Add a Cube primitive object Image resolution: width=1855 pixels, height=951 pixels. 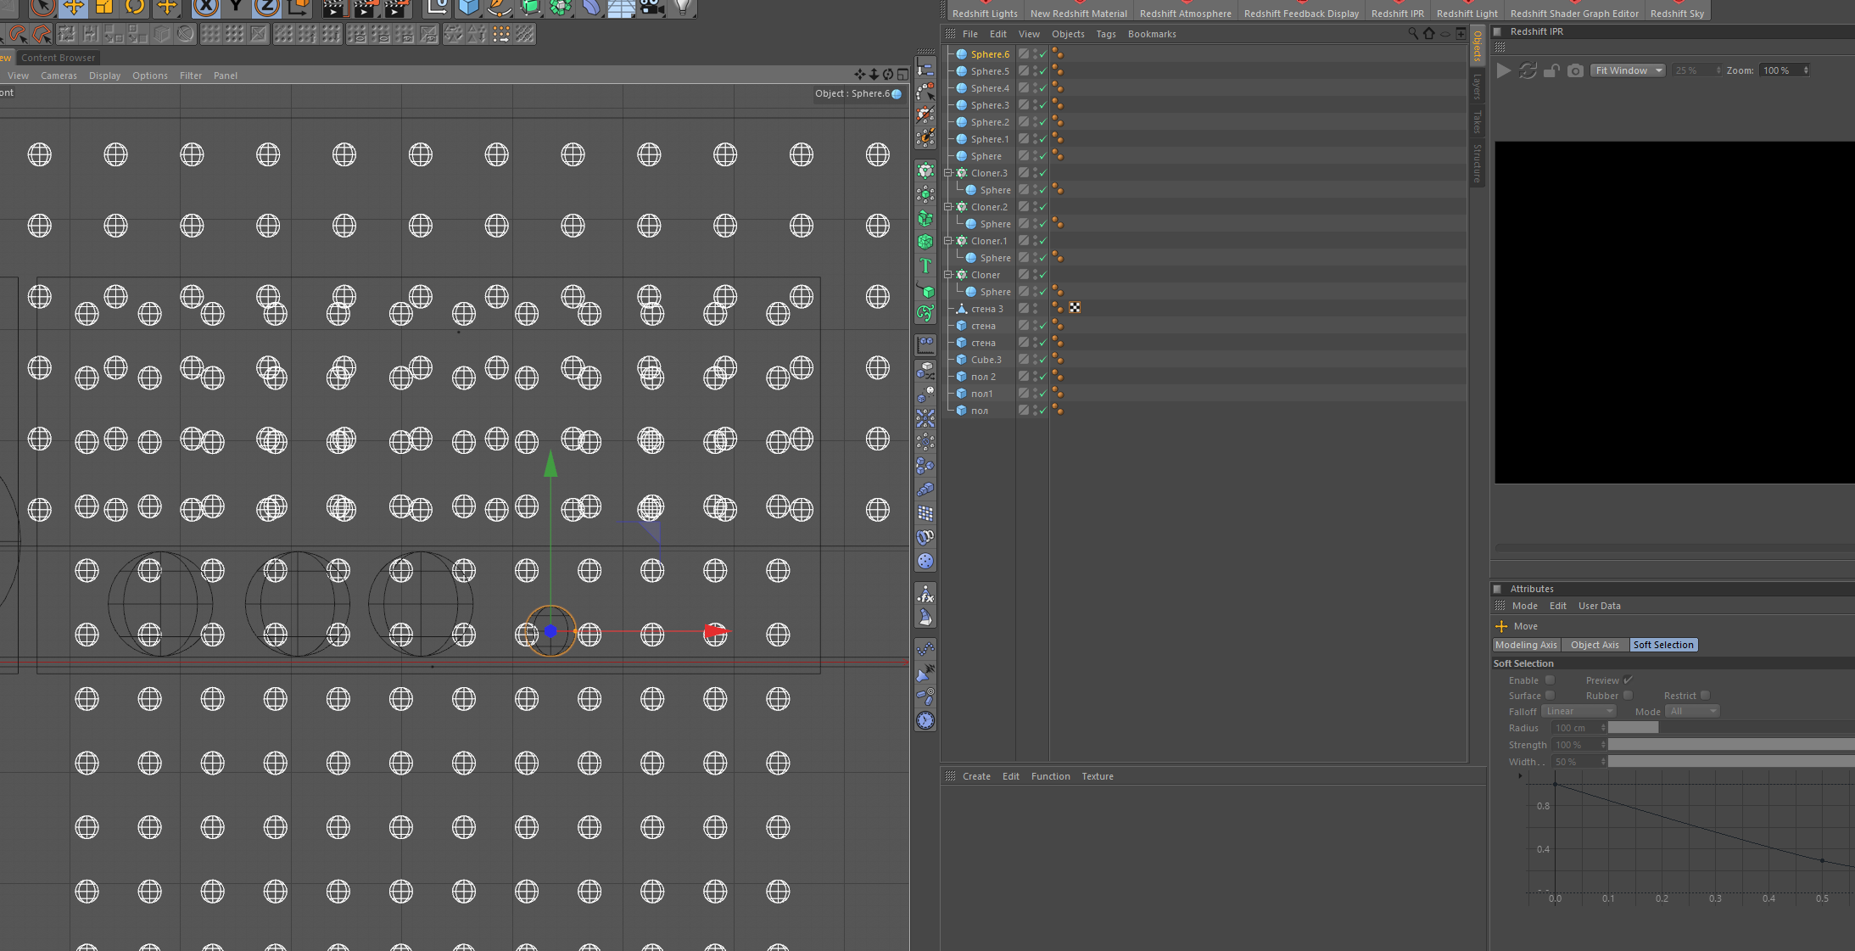coord(468,8)
